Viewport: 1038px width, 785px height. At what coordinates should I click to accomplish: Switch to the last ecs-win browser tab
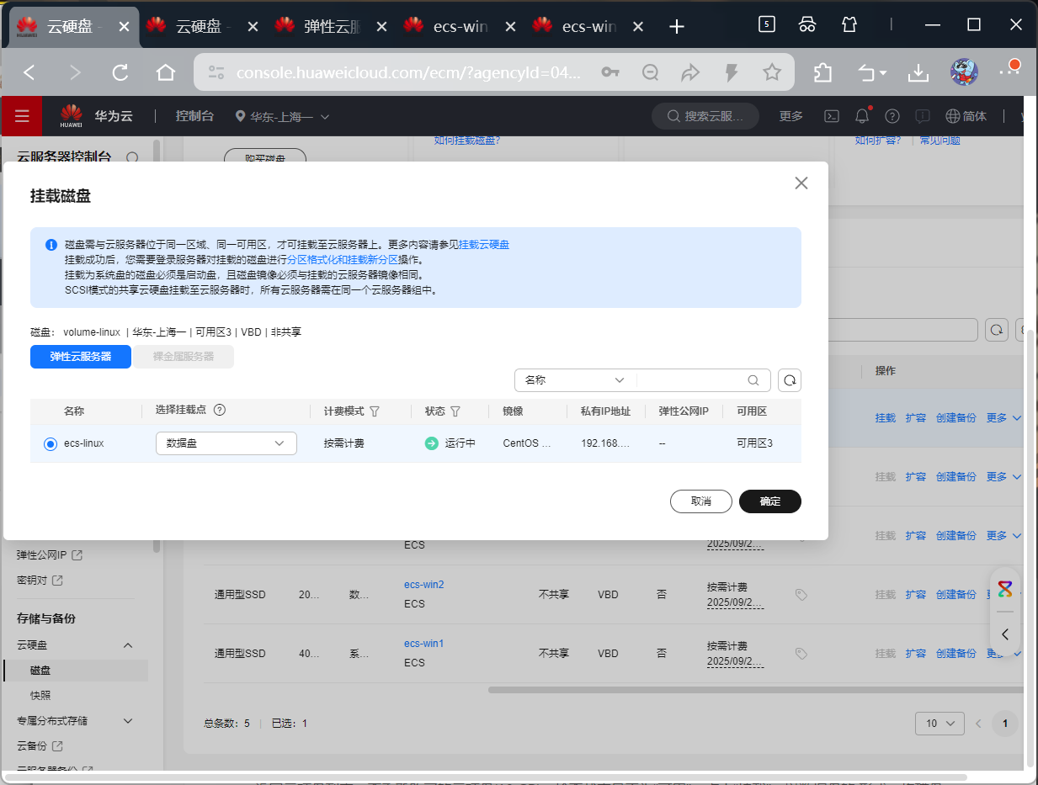coord(588,26)
